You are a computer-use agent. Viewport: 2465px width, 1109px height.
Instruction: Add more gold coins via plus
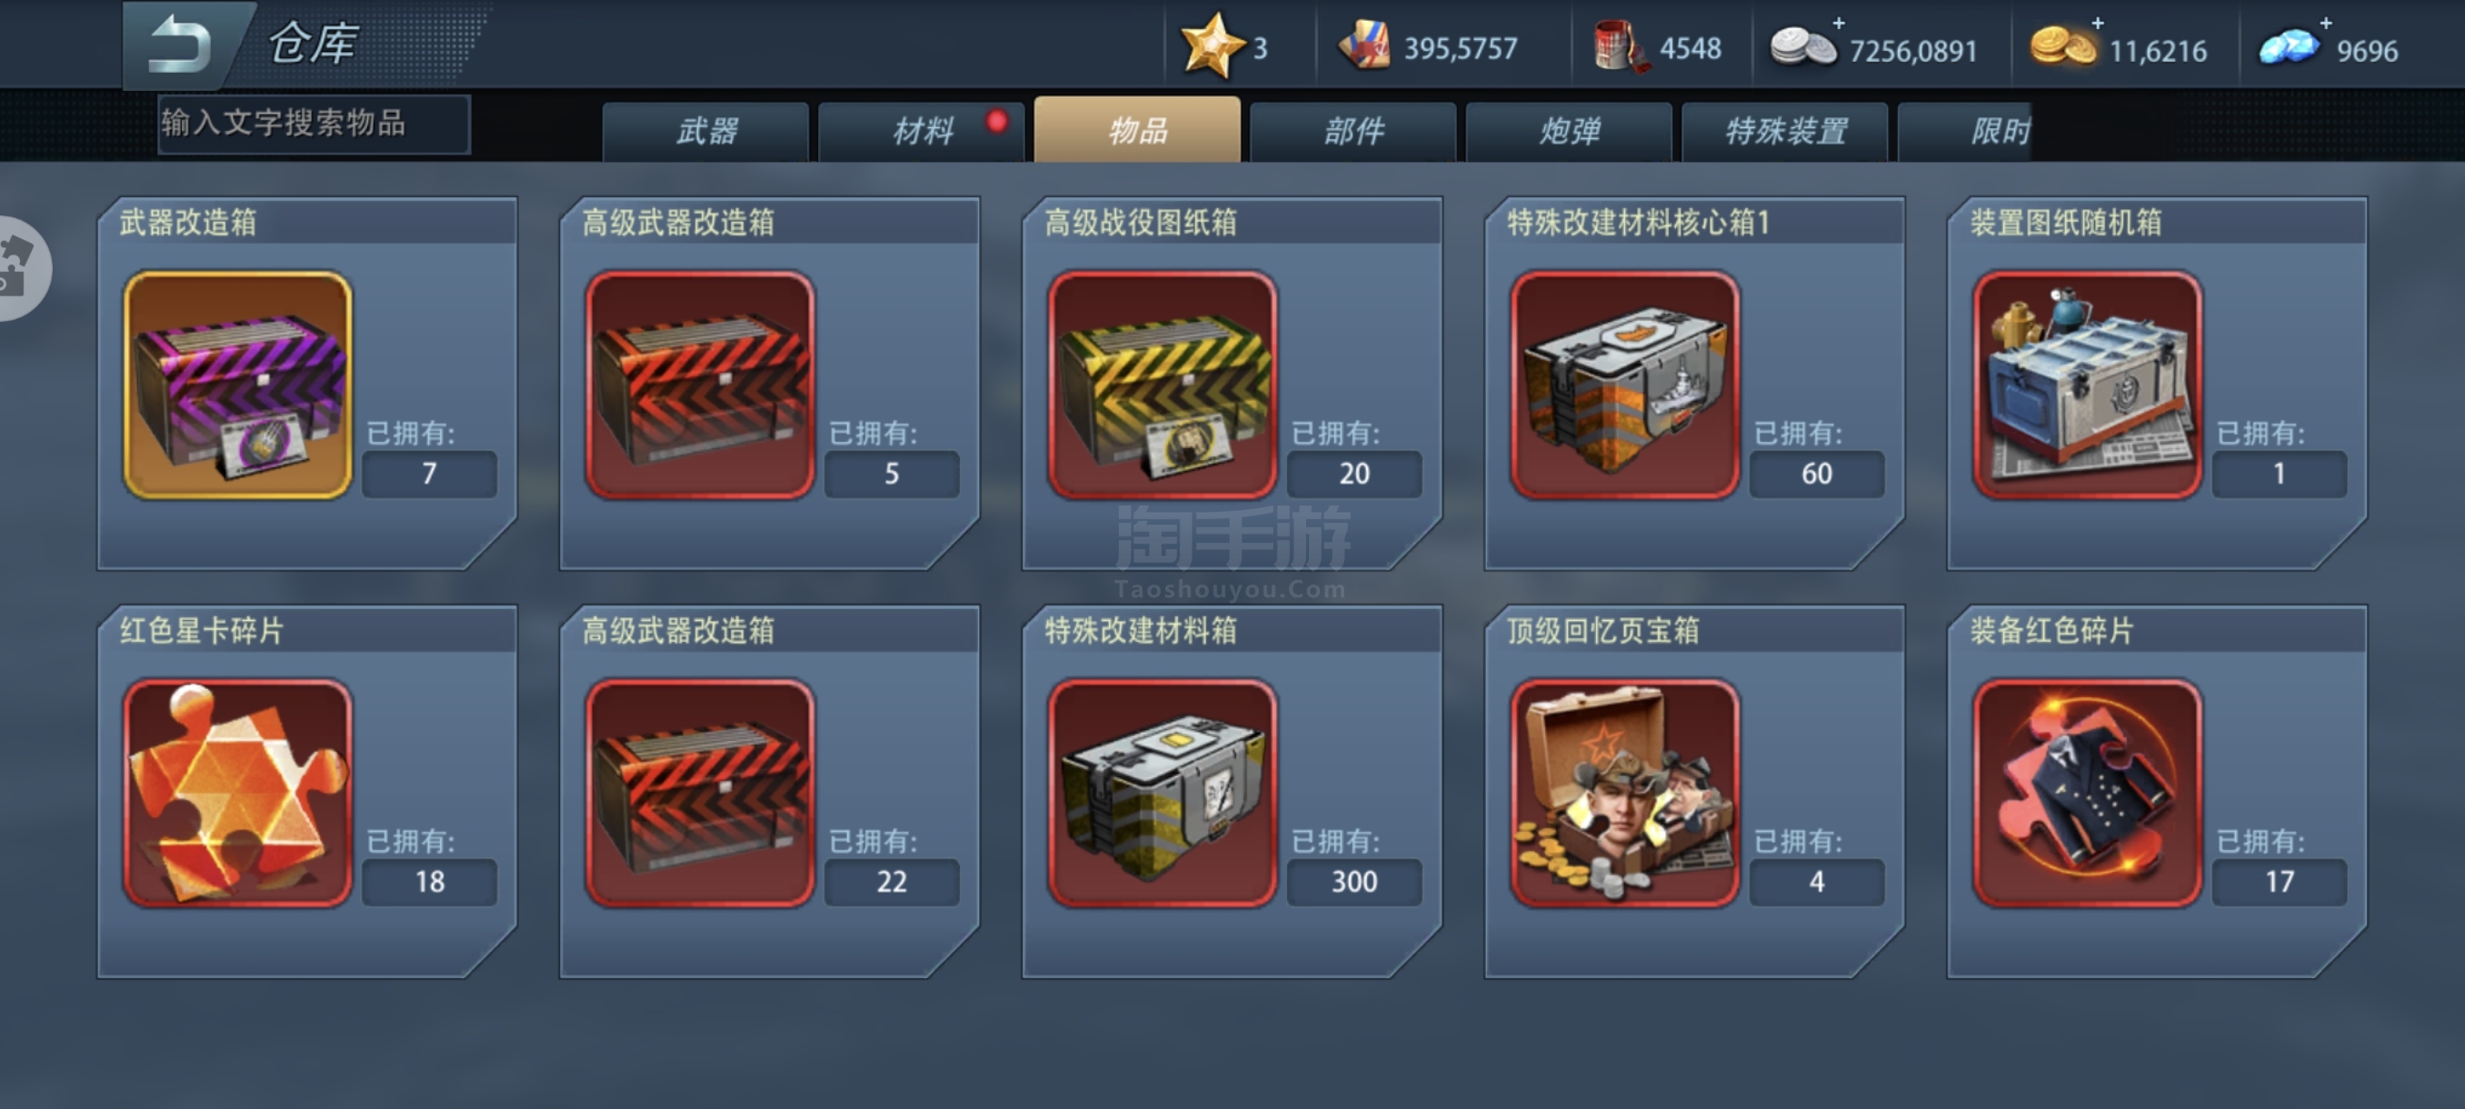tap(2098, 23)
